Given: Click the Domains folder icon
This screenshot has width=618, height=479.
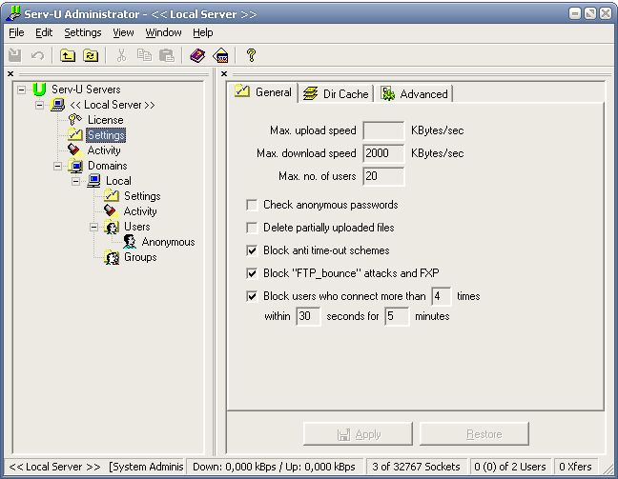Looking at the screenshot, I should coord(75,166).
